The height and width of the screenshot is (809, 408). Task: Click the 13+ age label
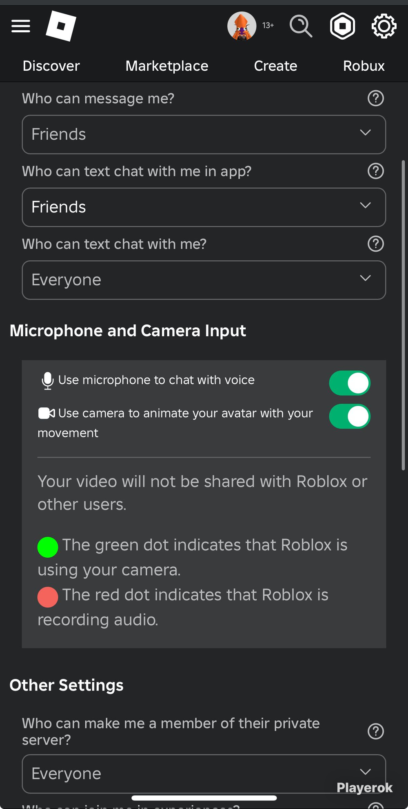point(268,25)
